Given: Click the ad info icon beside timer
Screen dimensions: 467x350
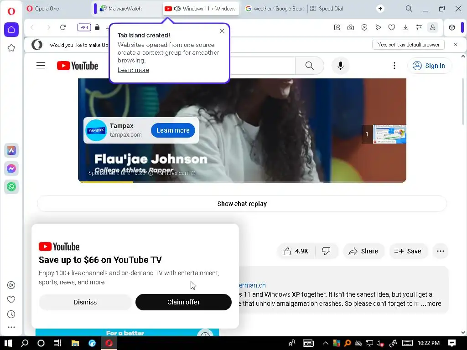Looking at the screenshot, I should 150,173.
